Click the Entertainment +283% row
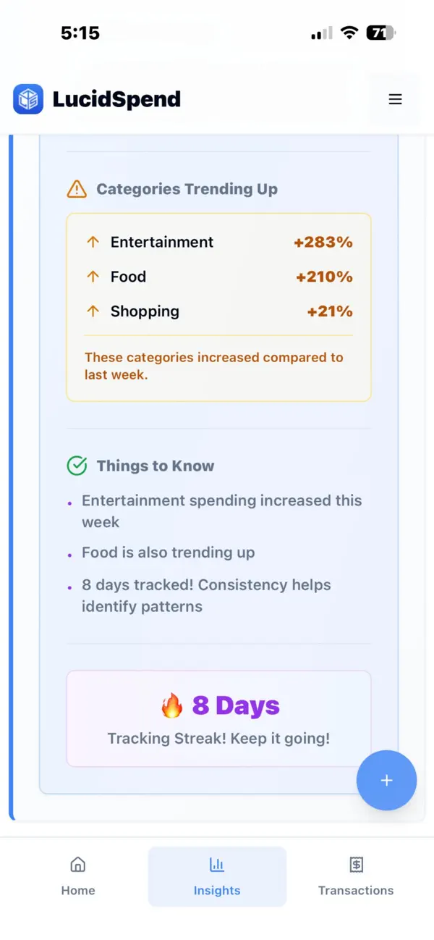Screen dimensions: 434x940 point(217,242)
